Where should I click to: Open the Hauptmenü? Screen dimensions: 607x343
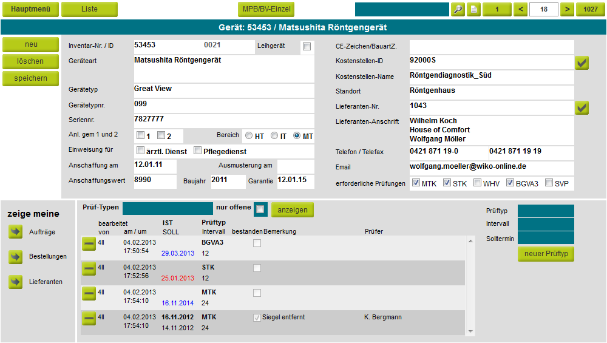coord(30,9)
